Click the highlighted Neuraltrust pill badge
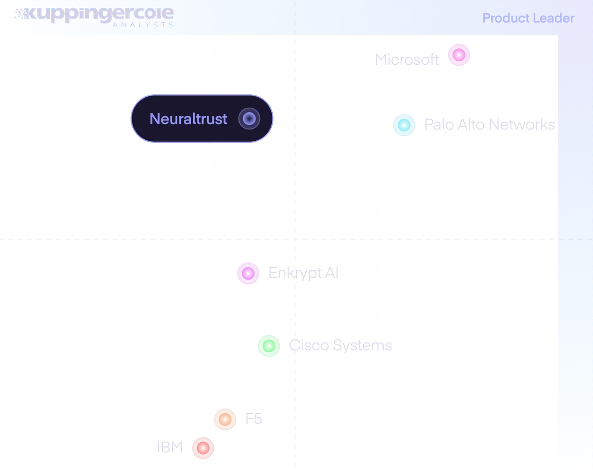593x470 pixels. coord(202,119)
